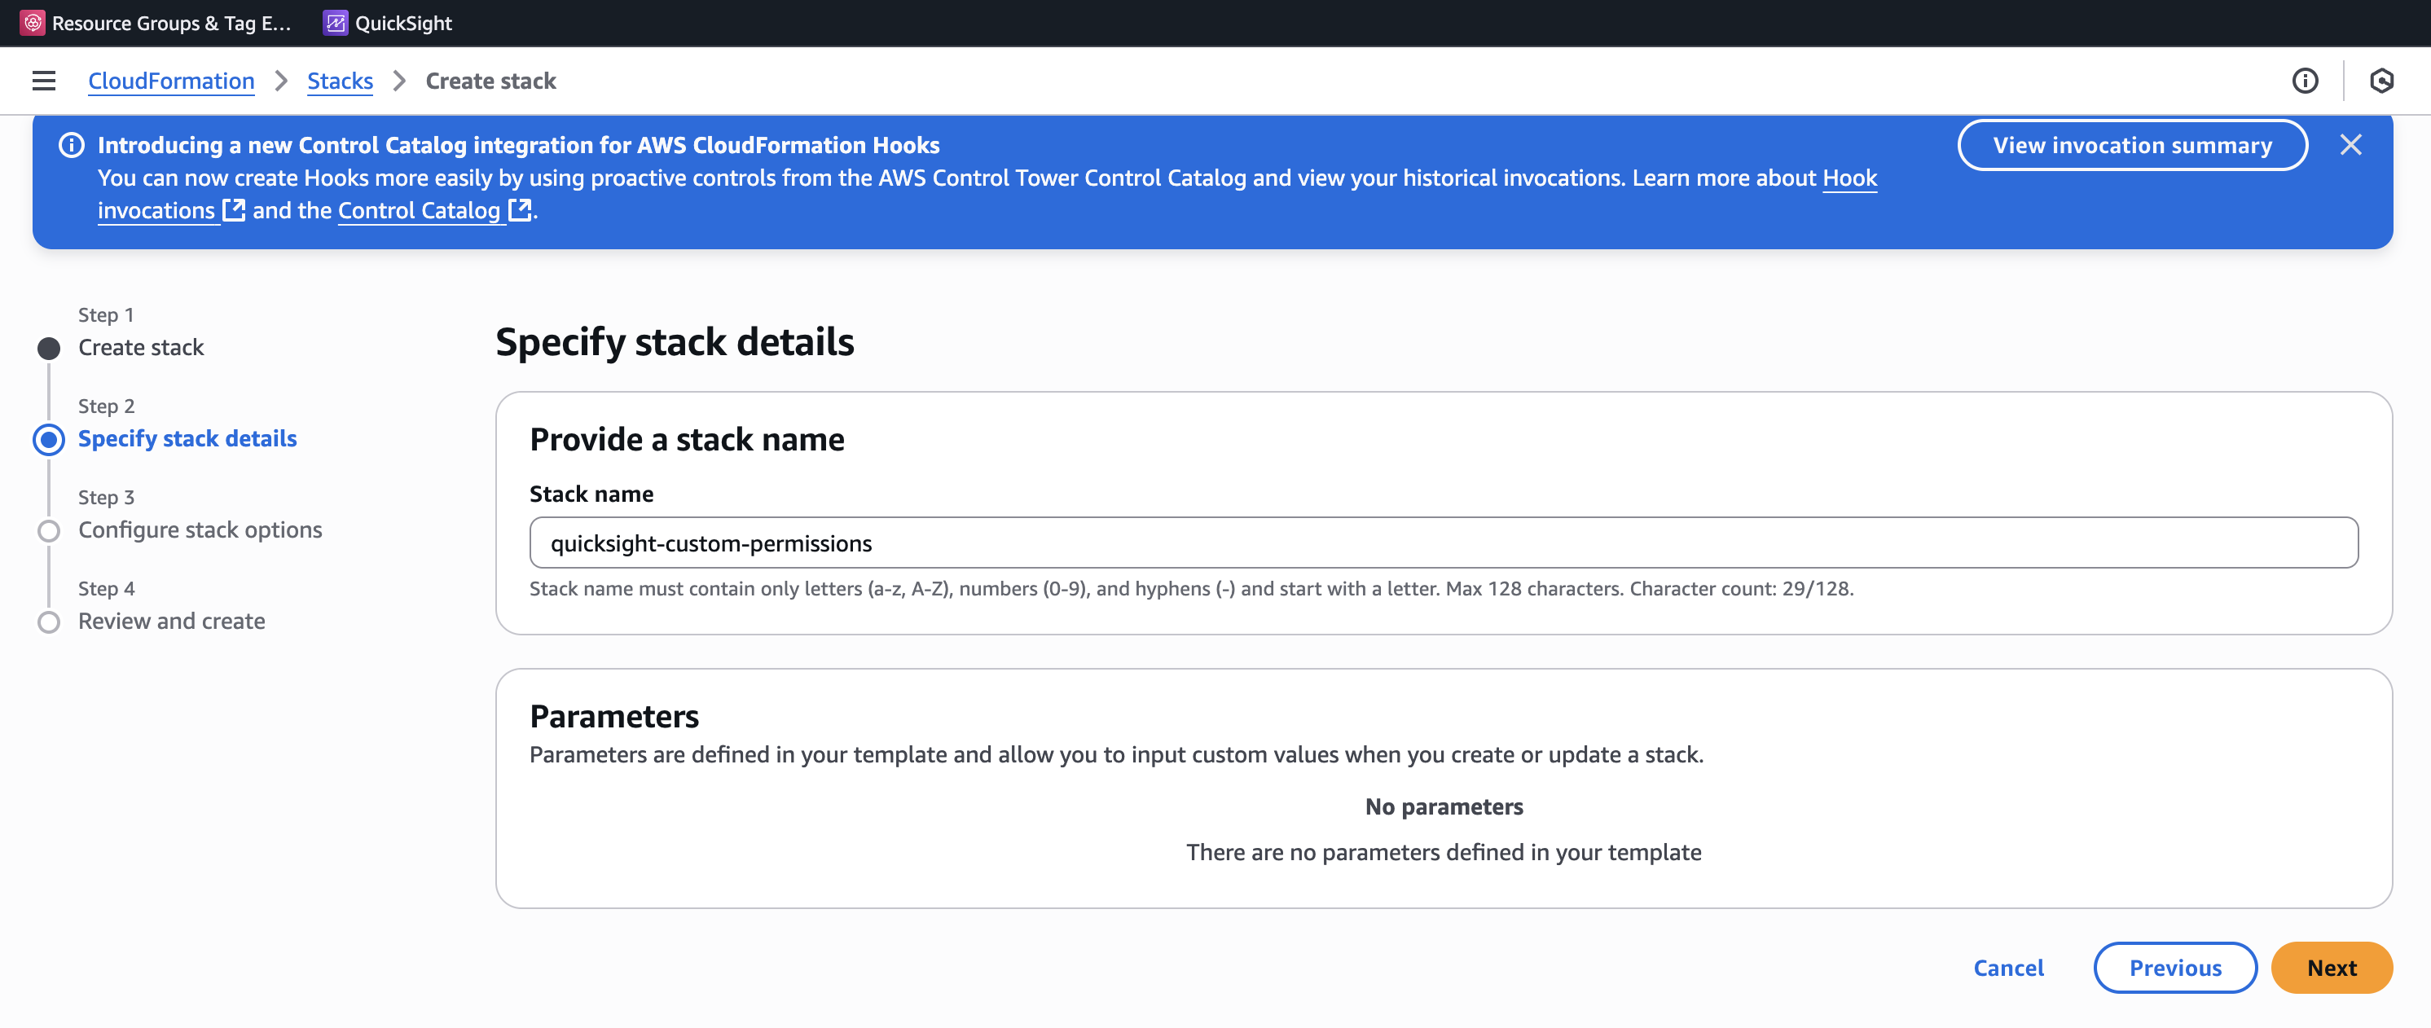
Task: Open the Resource Groups & Tag Editor shortcut
Action: click(x=156, y=23)
